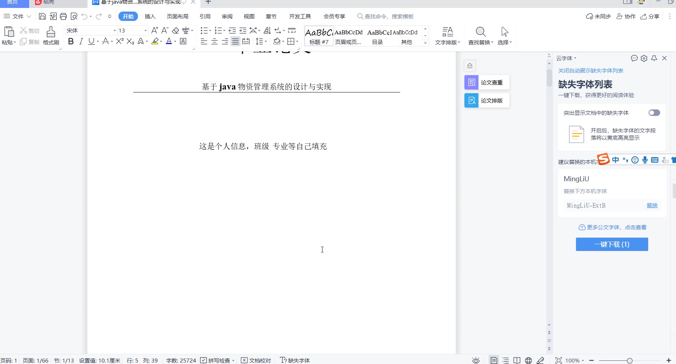Toggle spell check (拼写检查) in status bar
The image size is (676, 364).
(x=217, y=360)
